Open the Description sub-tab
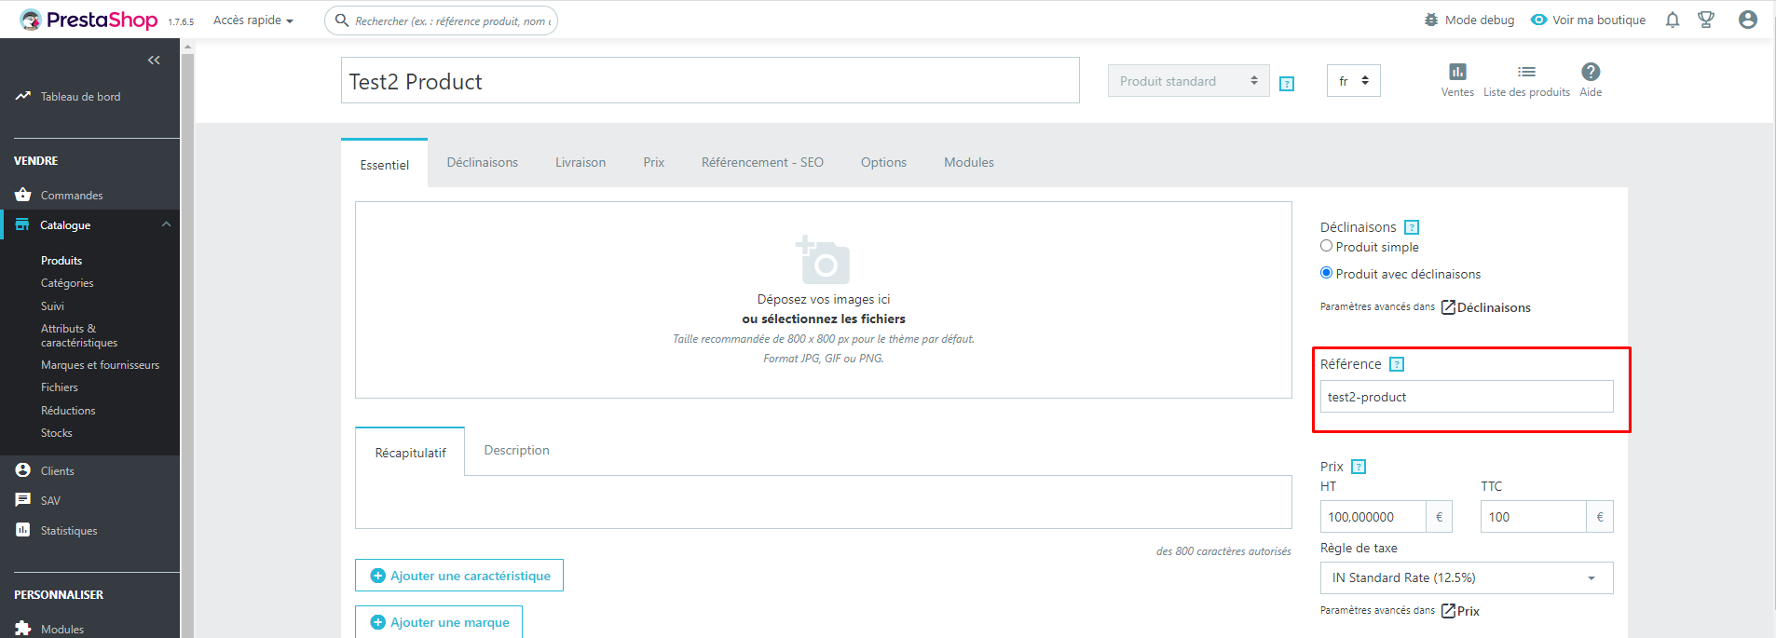The height and width of the screenshot is (638, 1776). [x=516, y=450]
